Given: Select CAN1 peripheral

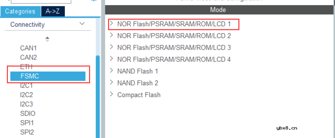Looking at the screenshot, I should point(28,48).
